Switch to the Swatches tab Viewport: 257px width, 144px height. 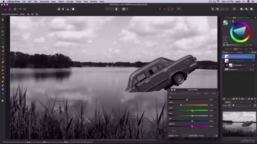tap(240, 18)
